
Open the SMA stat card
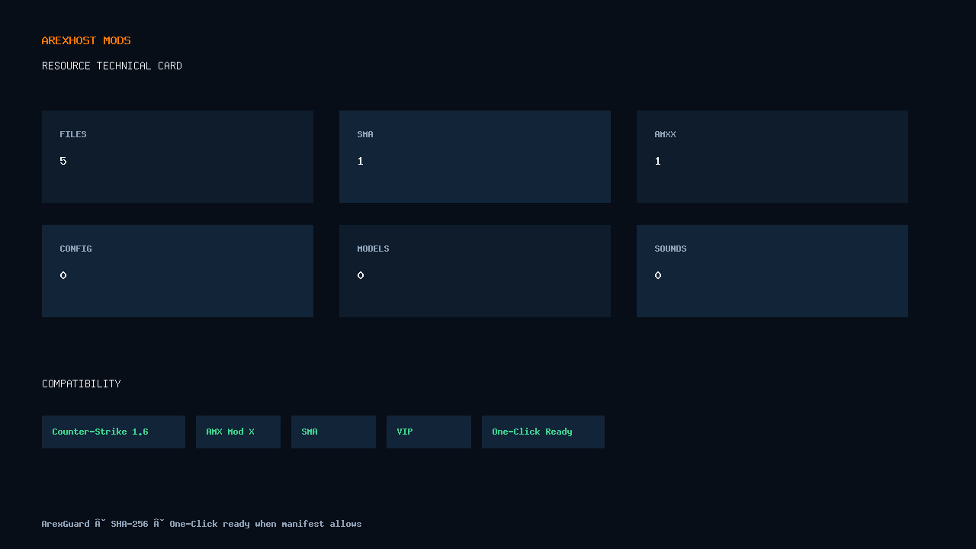(x=475, y=156)
